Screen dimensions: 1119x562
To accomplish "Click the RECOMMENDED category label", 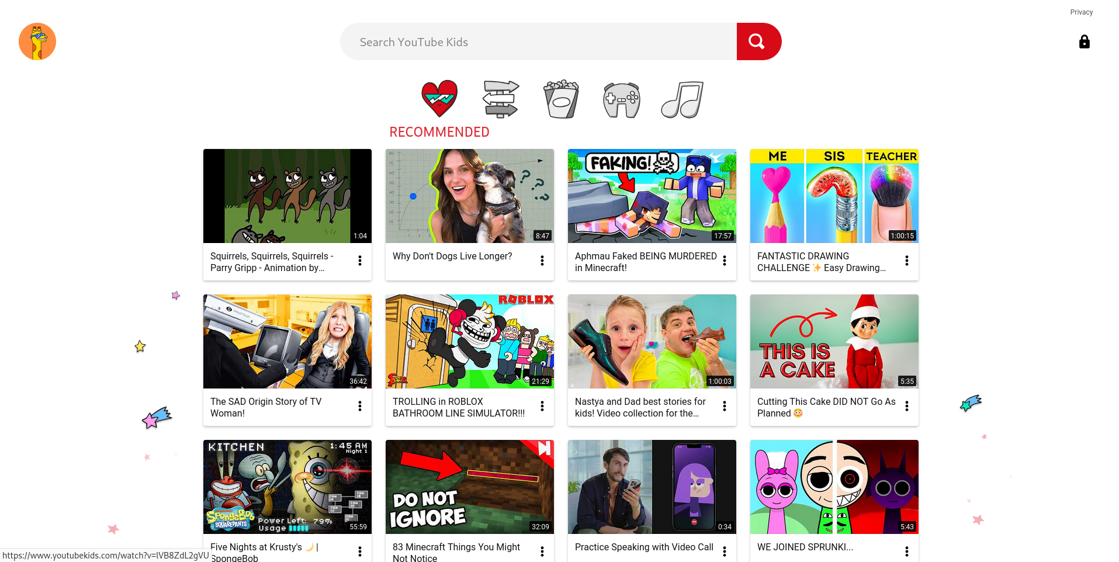I will pos(439,132).
